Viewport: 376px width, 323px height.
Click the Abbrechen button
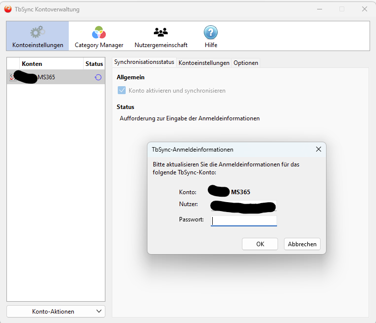click(x=302, y=244)
